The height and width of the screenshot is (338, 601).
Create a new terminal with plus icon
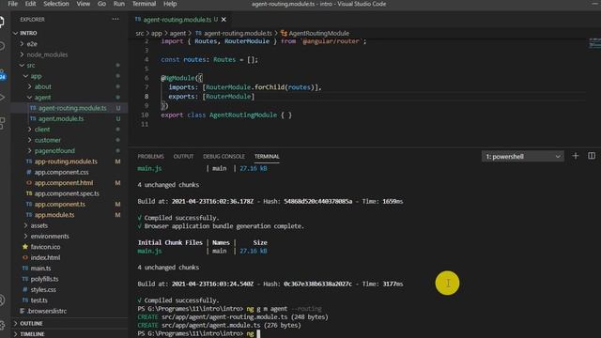(x=576, y=156)
